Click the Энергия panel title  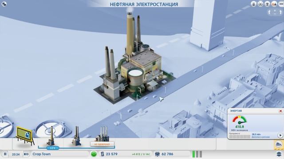(236, 111)
